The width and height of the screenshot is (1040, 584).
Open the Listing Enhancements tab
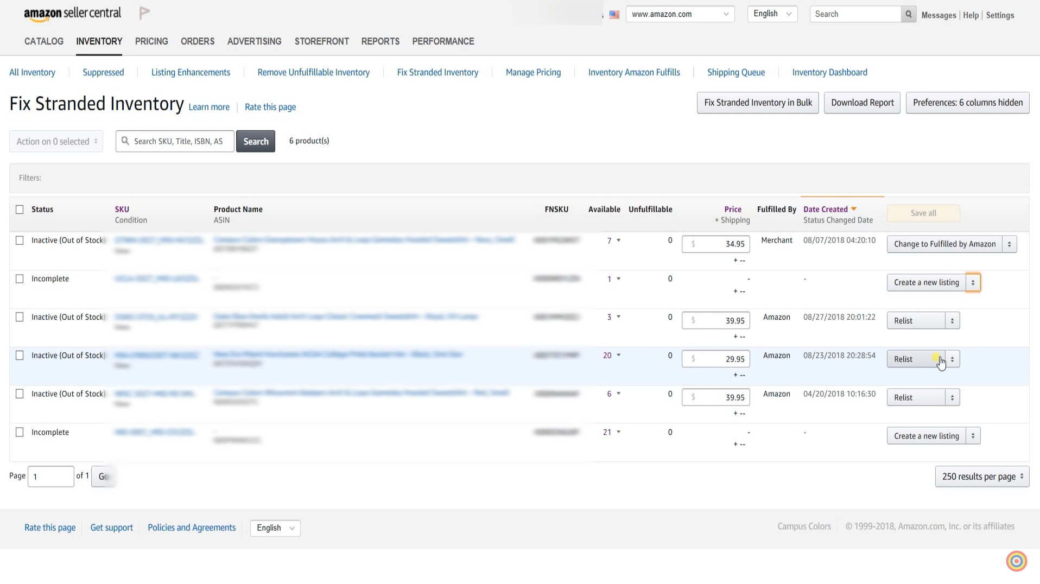point(191,72)
